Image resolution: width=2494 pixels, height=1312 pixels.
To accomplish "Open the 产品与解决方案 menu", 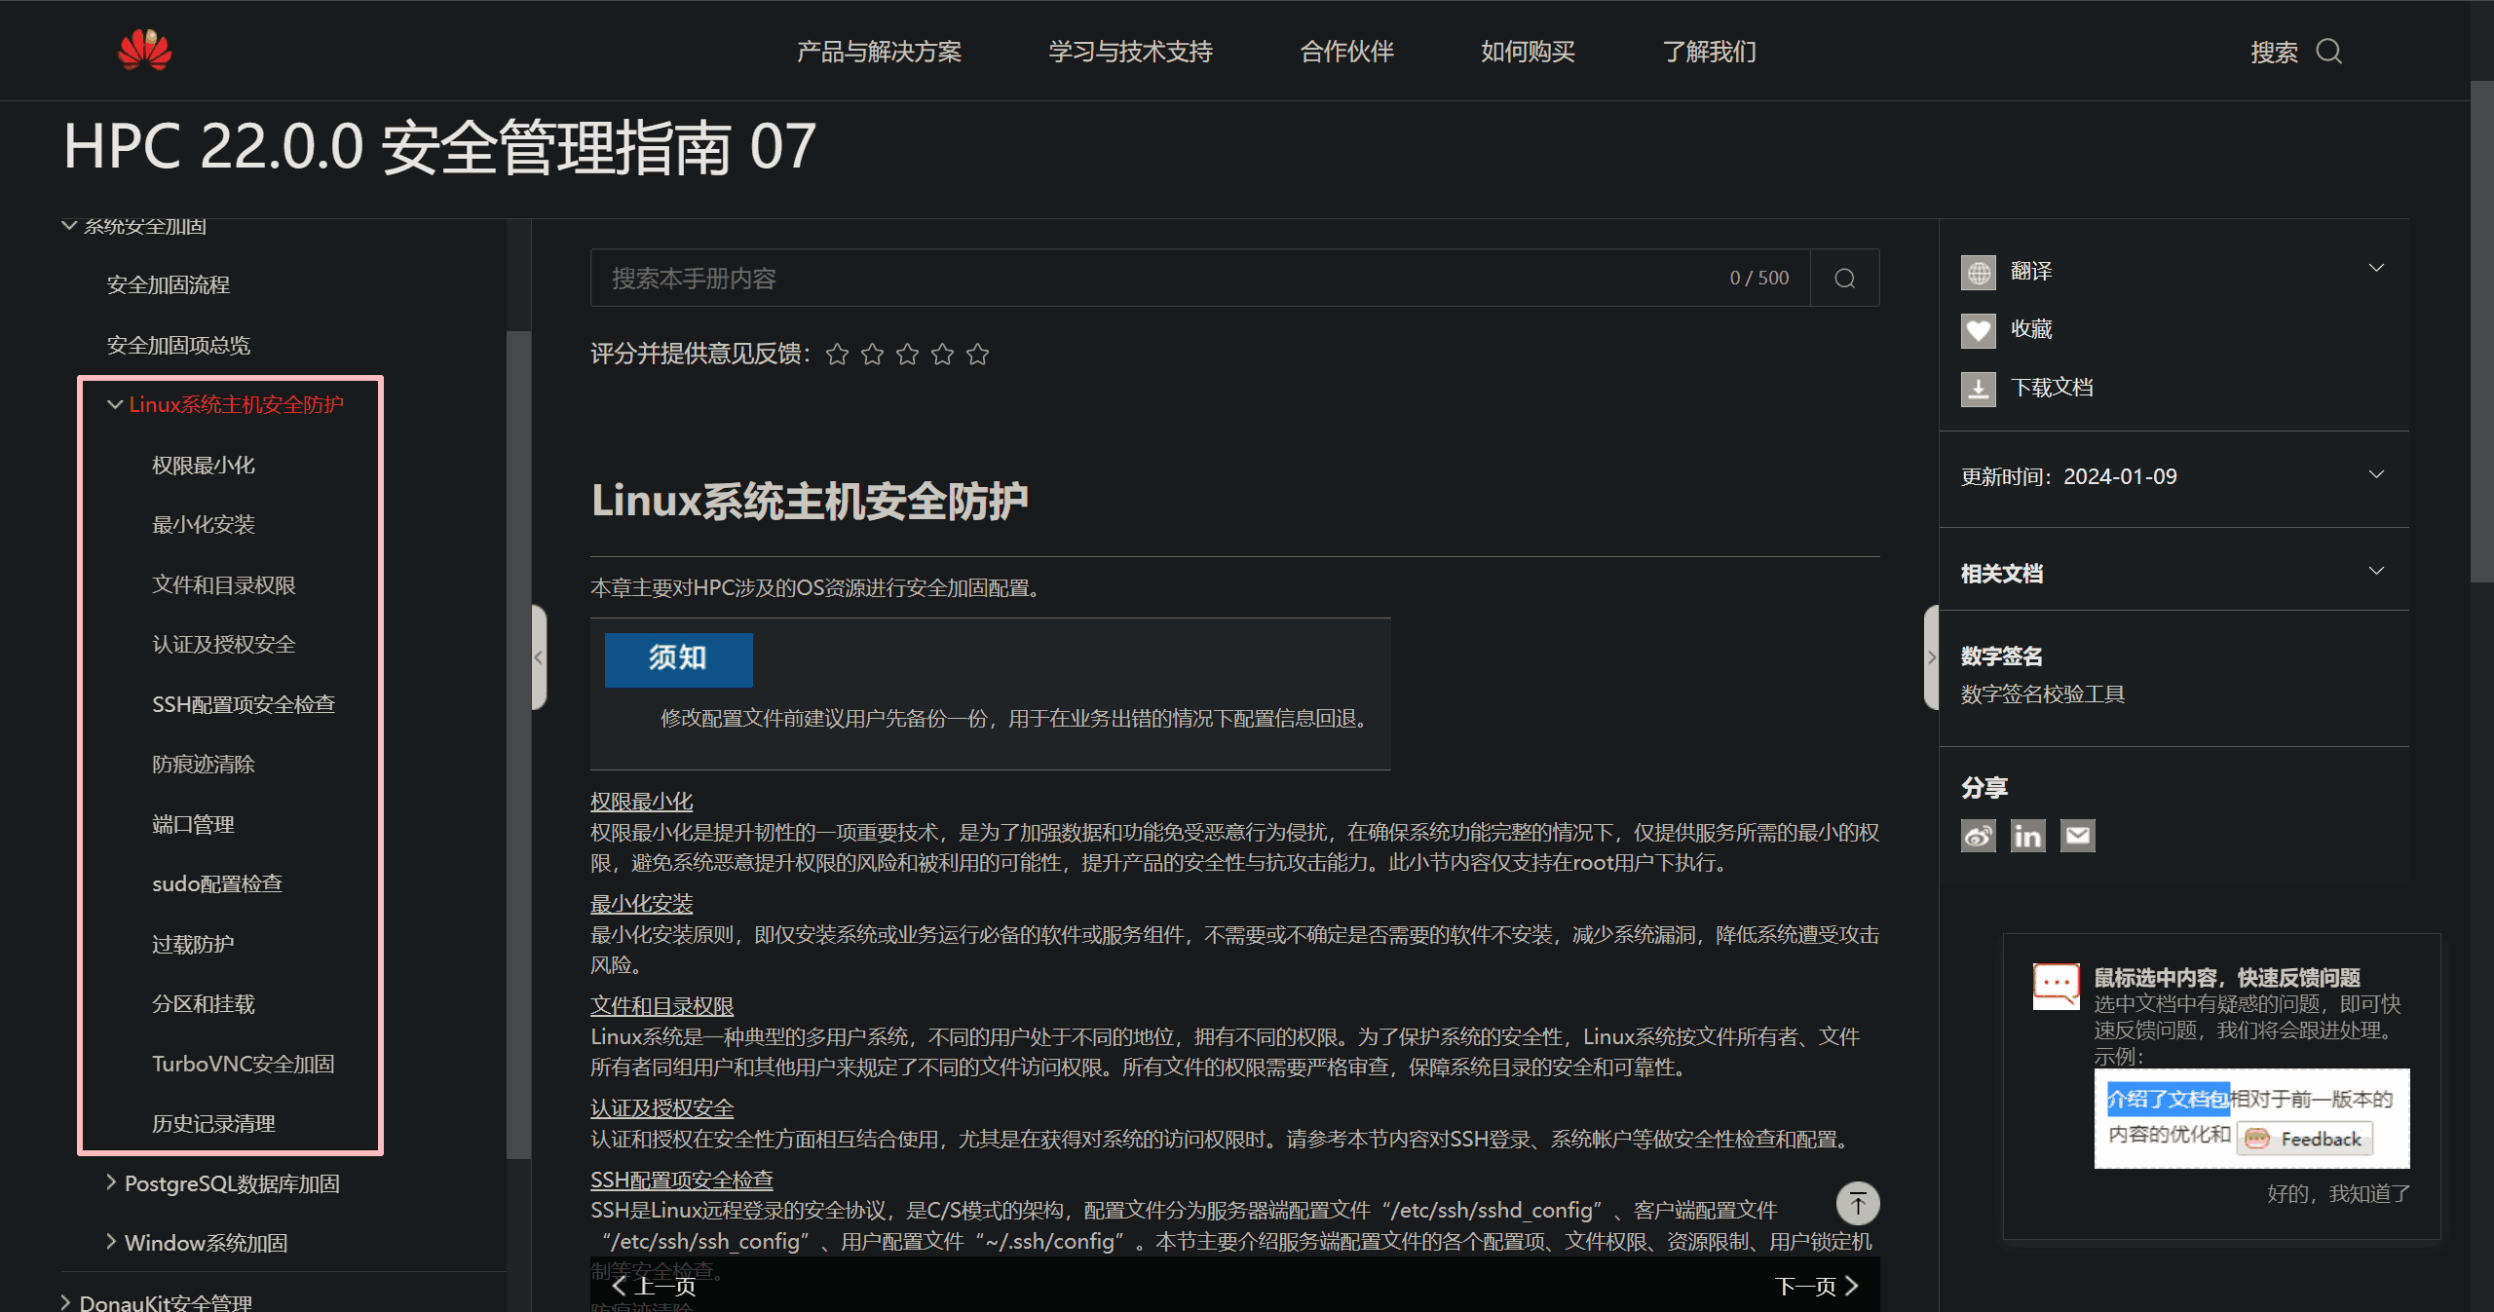I will 879,52.
